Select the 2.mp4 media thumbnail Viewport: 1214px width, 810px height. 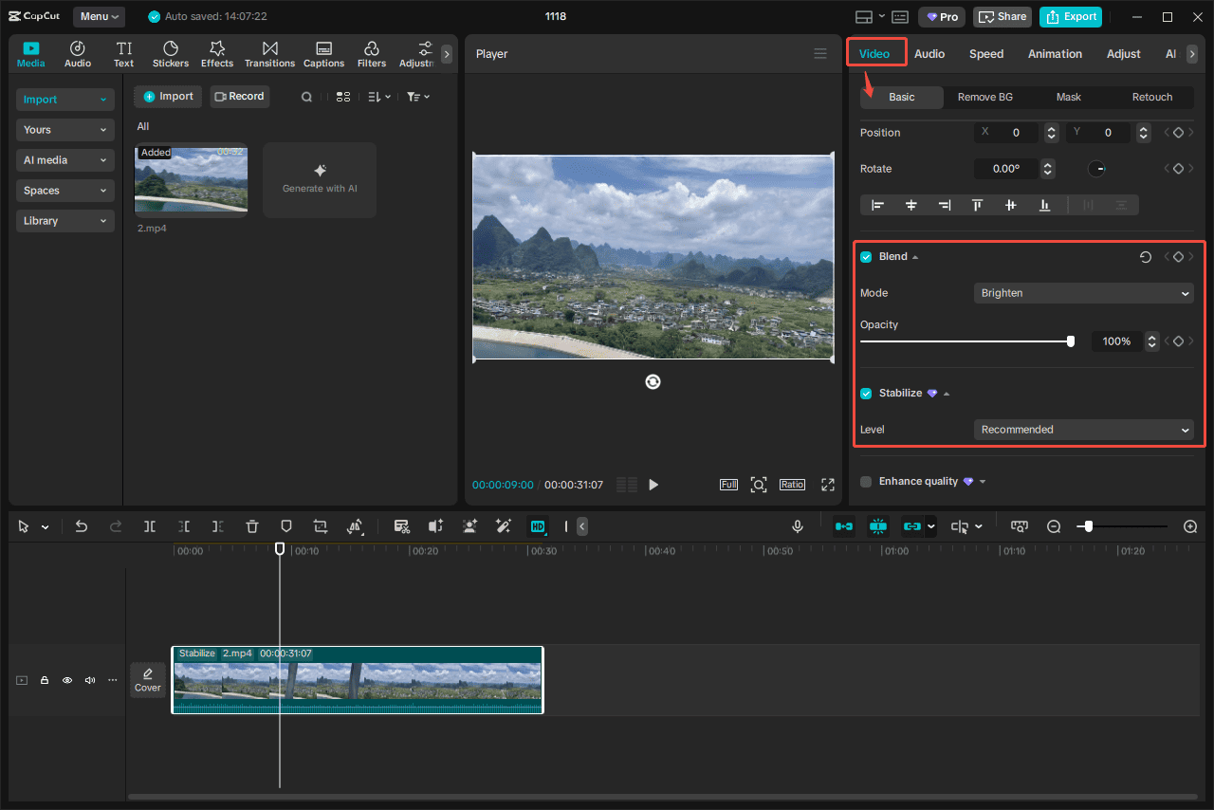click(191, 179)
